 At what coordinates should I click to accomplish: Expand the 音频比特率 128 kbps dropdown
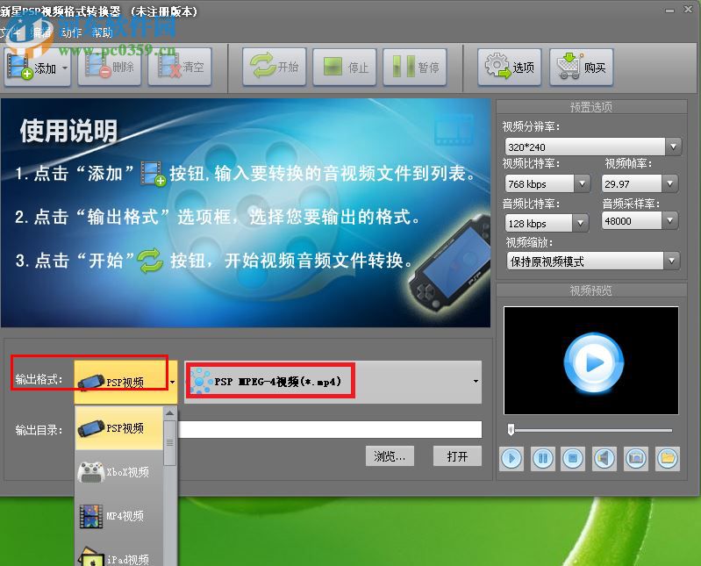580,223
